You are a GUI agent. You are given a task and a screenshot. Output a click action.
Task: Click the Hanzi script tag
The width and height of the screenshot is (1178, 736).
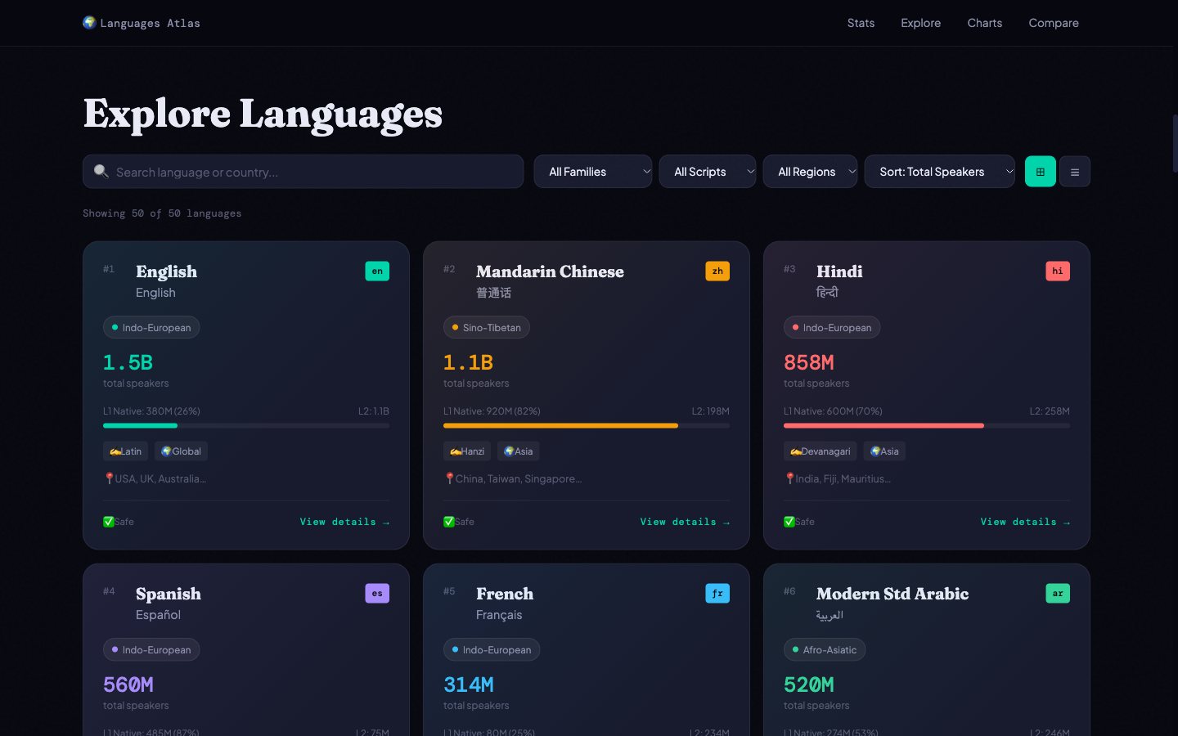click(467, 451)
